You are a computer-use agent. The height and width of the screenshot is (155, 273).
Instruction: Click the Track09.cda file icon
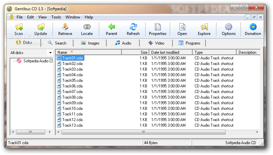click(59, 103)
